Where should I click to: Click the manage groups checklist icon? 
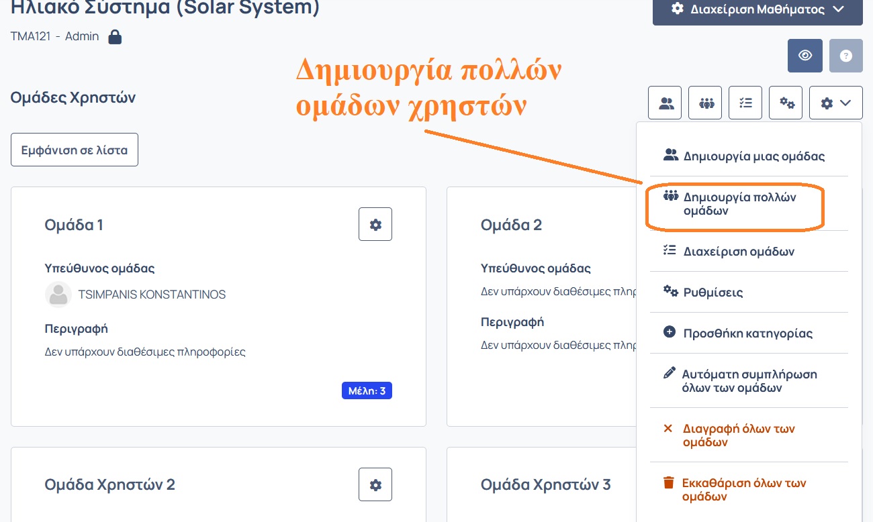tap(745, 103)
